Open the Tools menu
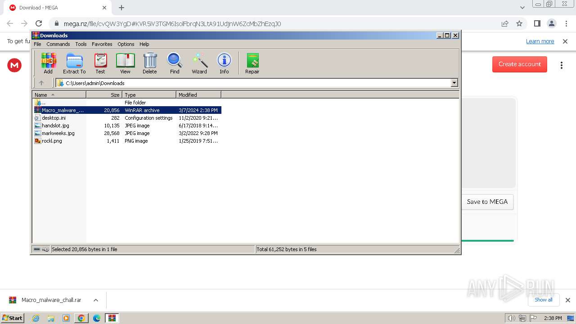Viewport: 576px width, 324px height. [x=81, y=44]
